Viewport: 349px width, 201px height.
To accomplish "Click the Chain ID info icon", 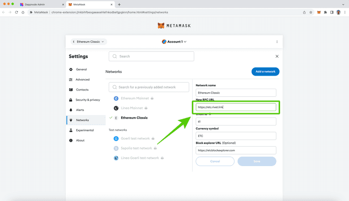I will [x=210, y=114].
